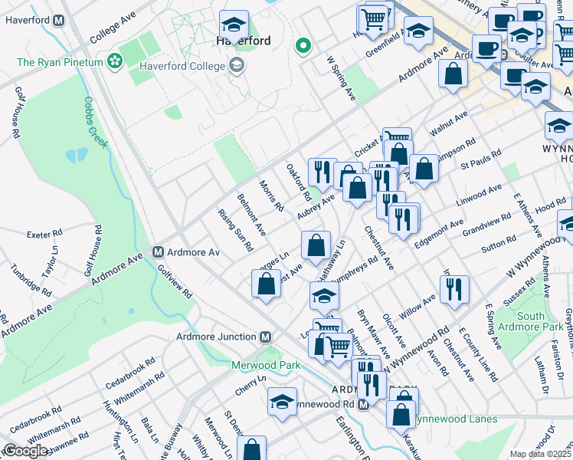Select the shopping bag marker left of Wynnewood Lanes
This screenshot has width=573, height=460.
(401, 416)
